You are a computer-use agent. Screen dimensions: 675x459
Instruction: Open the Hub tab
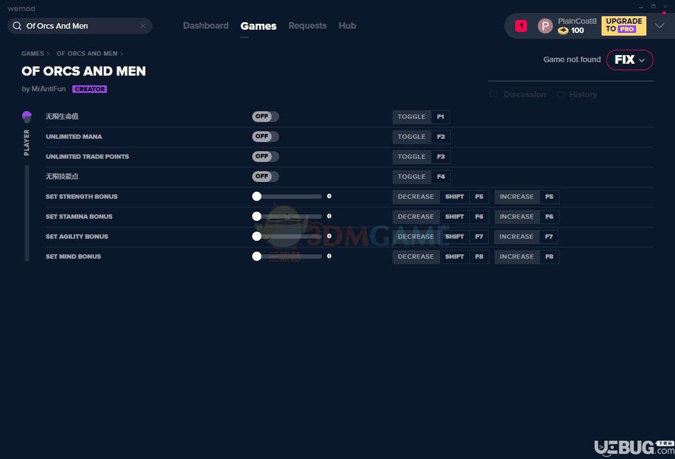click(x=347, y=26)
